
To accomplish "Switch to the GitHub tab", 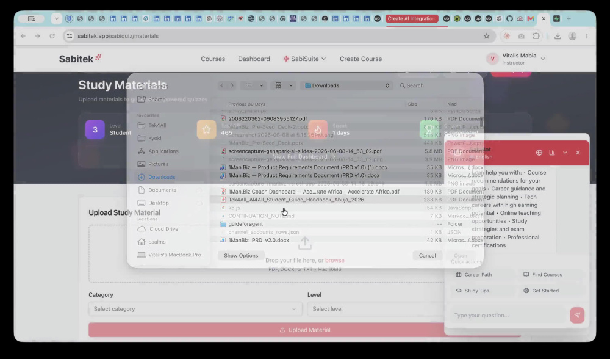I will point(509,18).
